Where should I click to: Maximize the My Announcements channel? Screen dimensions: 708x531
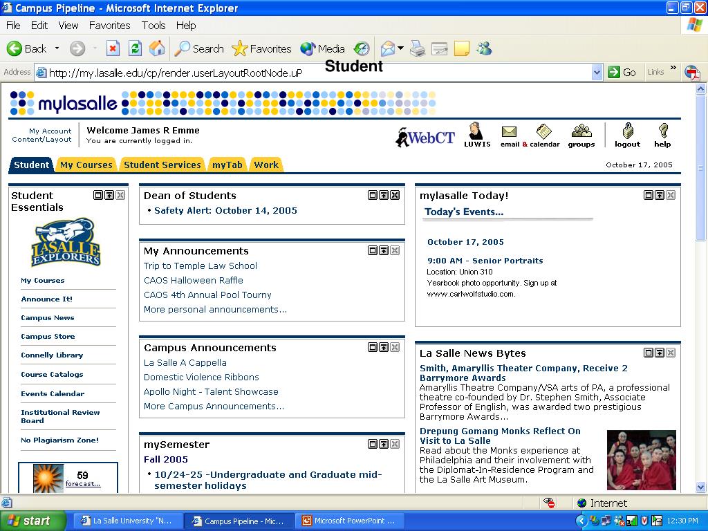(373, 250)
